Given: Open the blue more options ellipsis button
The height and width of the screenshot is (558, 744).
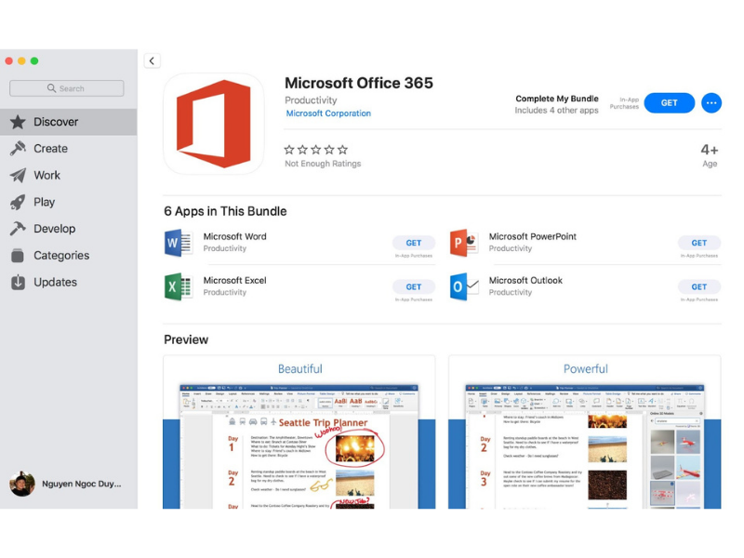Looking at the screenshot, I should pyautogui.click(x=711, y=103).
